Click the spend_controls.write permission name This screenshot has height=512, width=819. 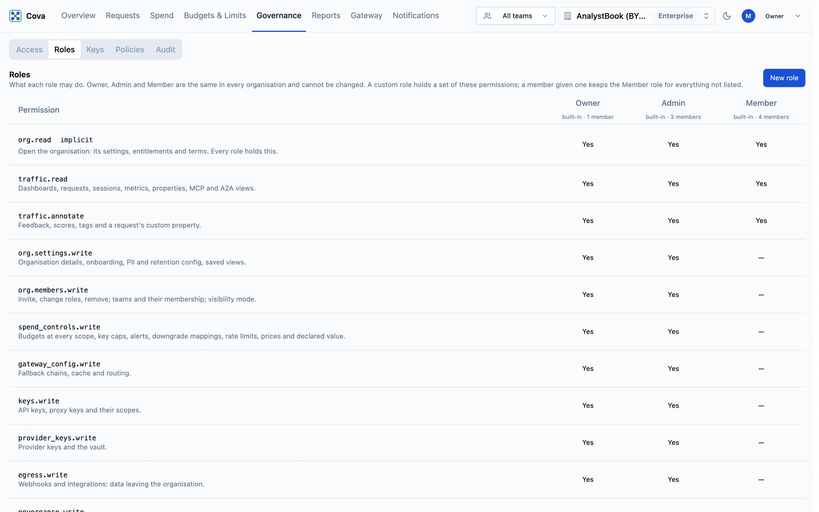59,327
